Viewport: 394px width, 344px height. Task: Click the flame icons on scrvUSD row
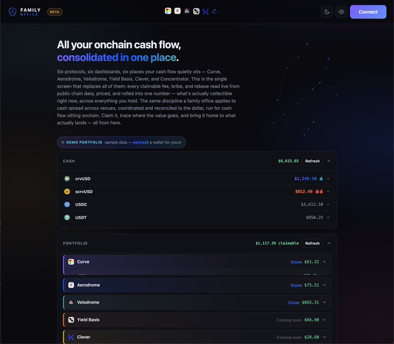319,191
